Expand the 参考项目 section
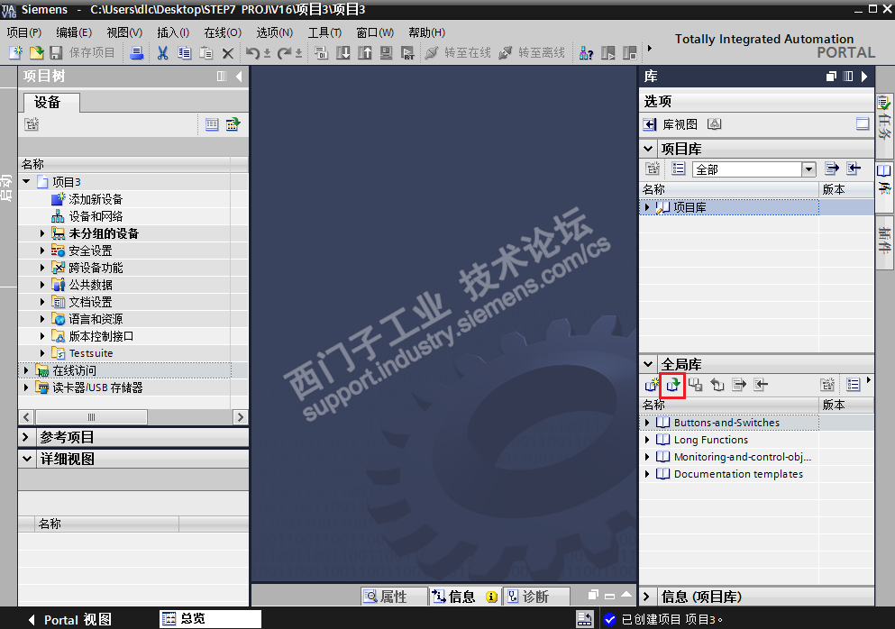Image resolution: width=895 pixels, height=629 pixels. point(26,437)
